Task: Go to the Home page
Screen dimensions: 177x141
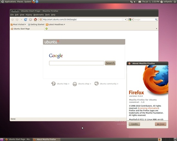Action: tap(35, 20)
